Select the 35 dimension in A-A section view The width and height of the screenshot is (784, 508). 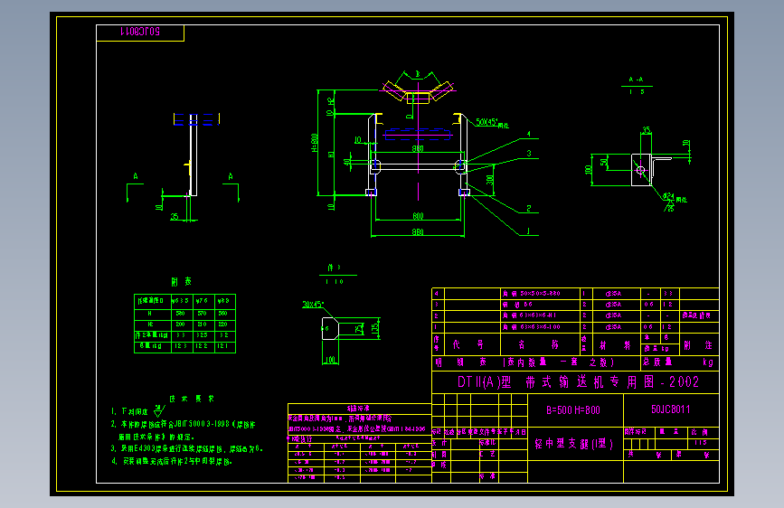click(x=647, y=130)
